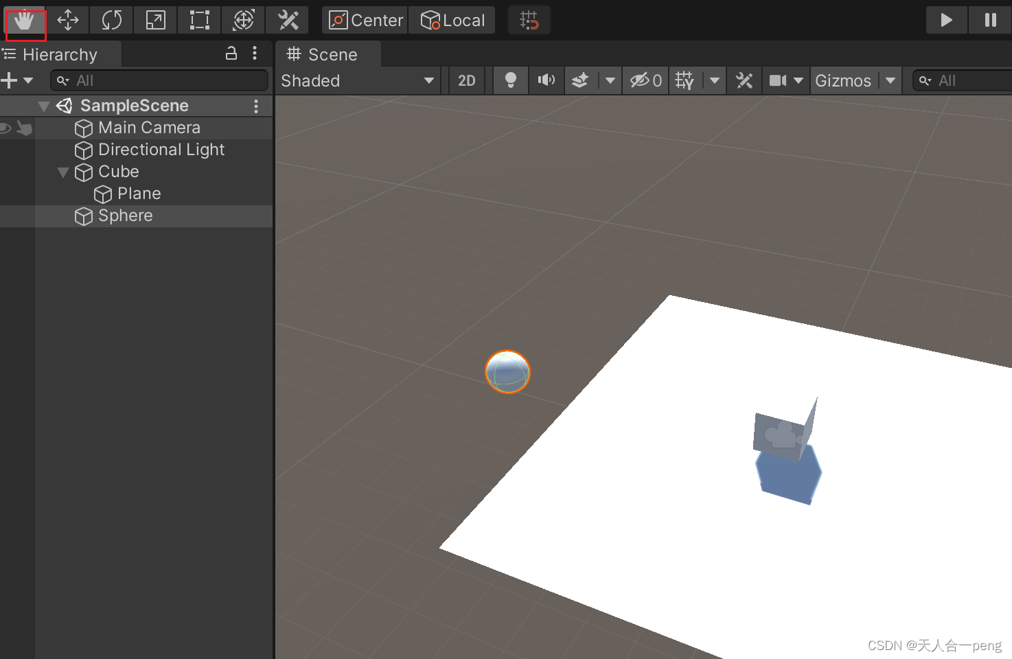This screenshot has height=659, width=1012.
Task: Toggle hidden objects visibility counter
Action: tap(645, 80)
